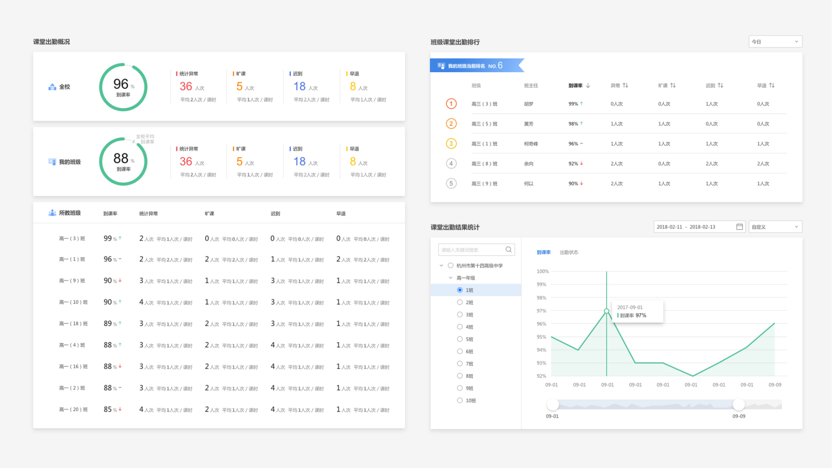Select the 6班 radio button
This screenshot has width=832, height=468.
pyautogui.click(x=460, y=351)
